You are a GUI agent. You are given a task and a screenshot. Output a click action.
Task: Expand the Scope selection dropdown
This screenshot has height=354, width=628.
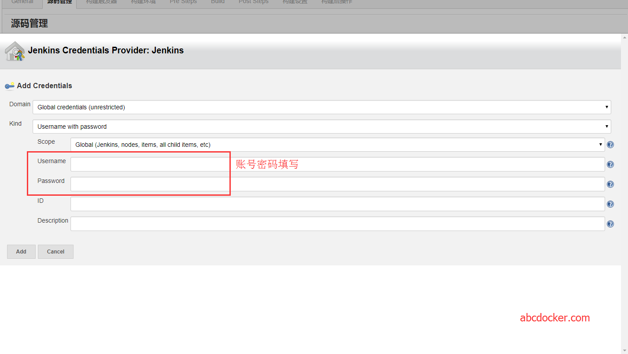(600, 144)
